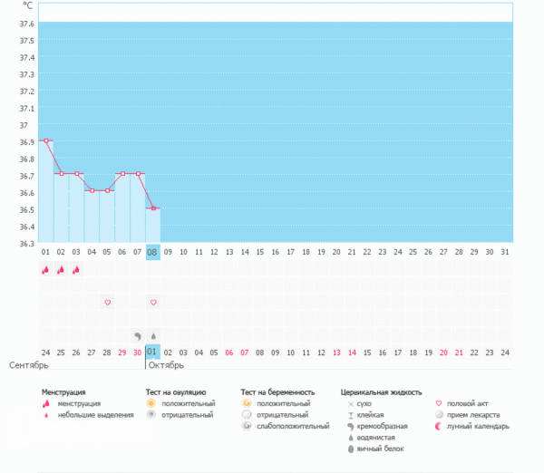Screen dimensions: 544x473
Task: Click the egg white legend drop icon
Action: coord(350,449)
